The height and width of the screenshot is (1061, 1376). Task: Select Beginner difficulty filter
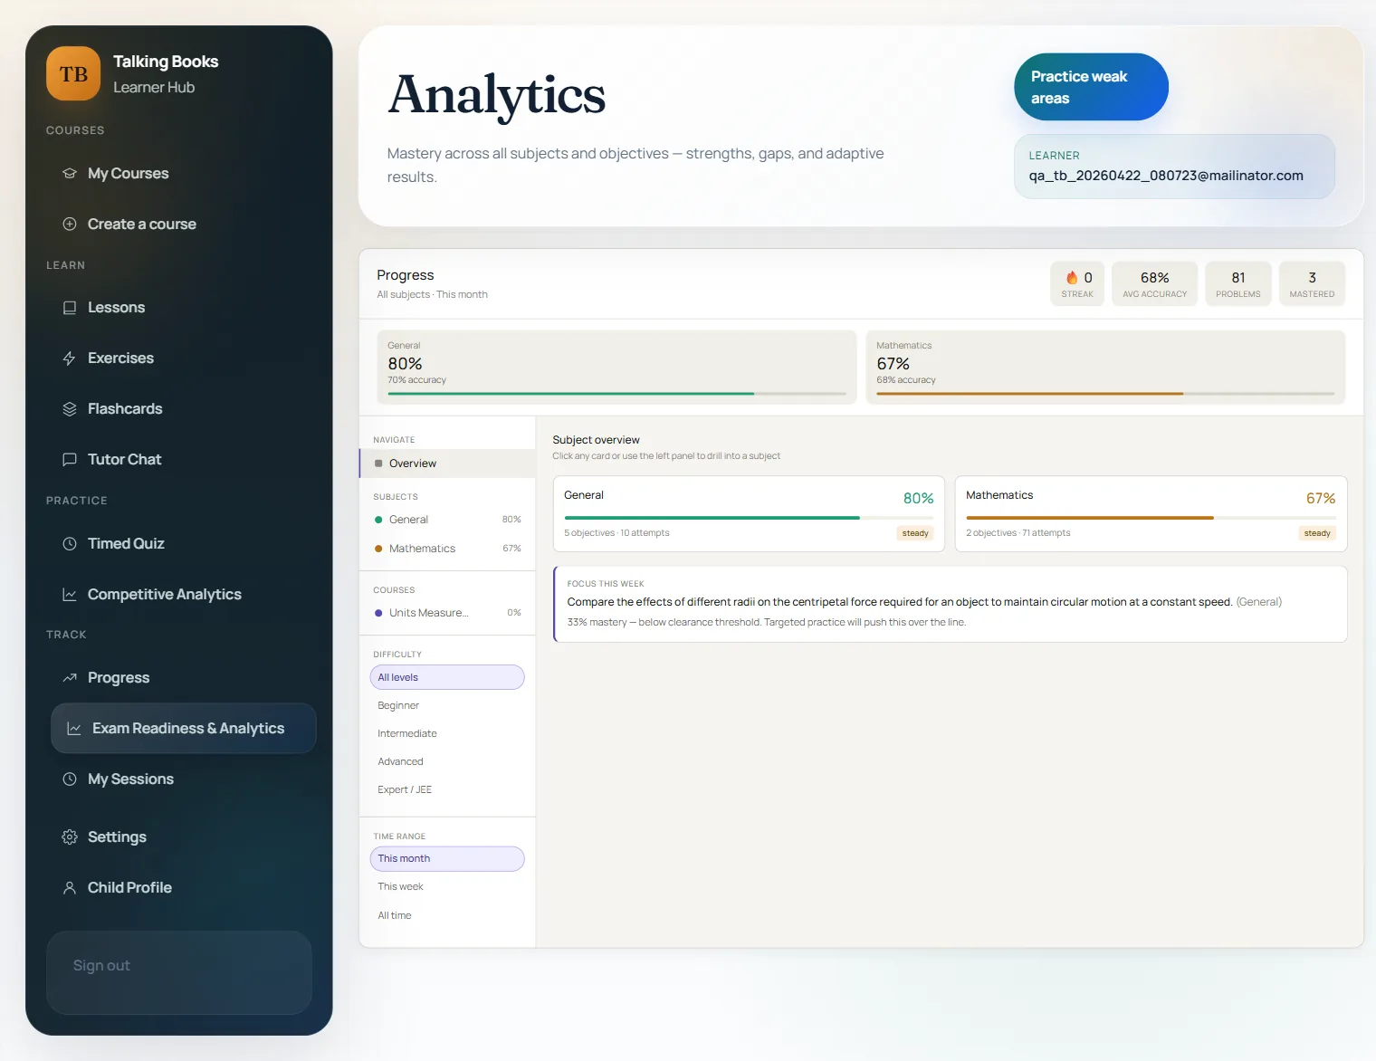447,705
